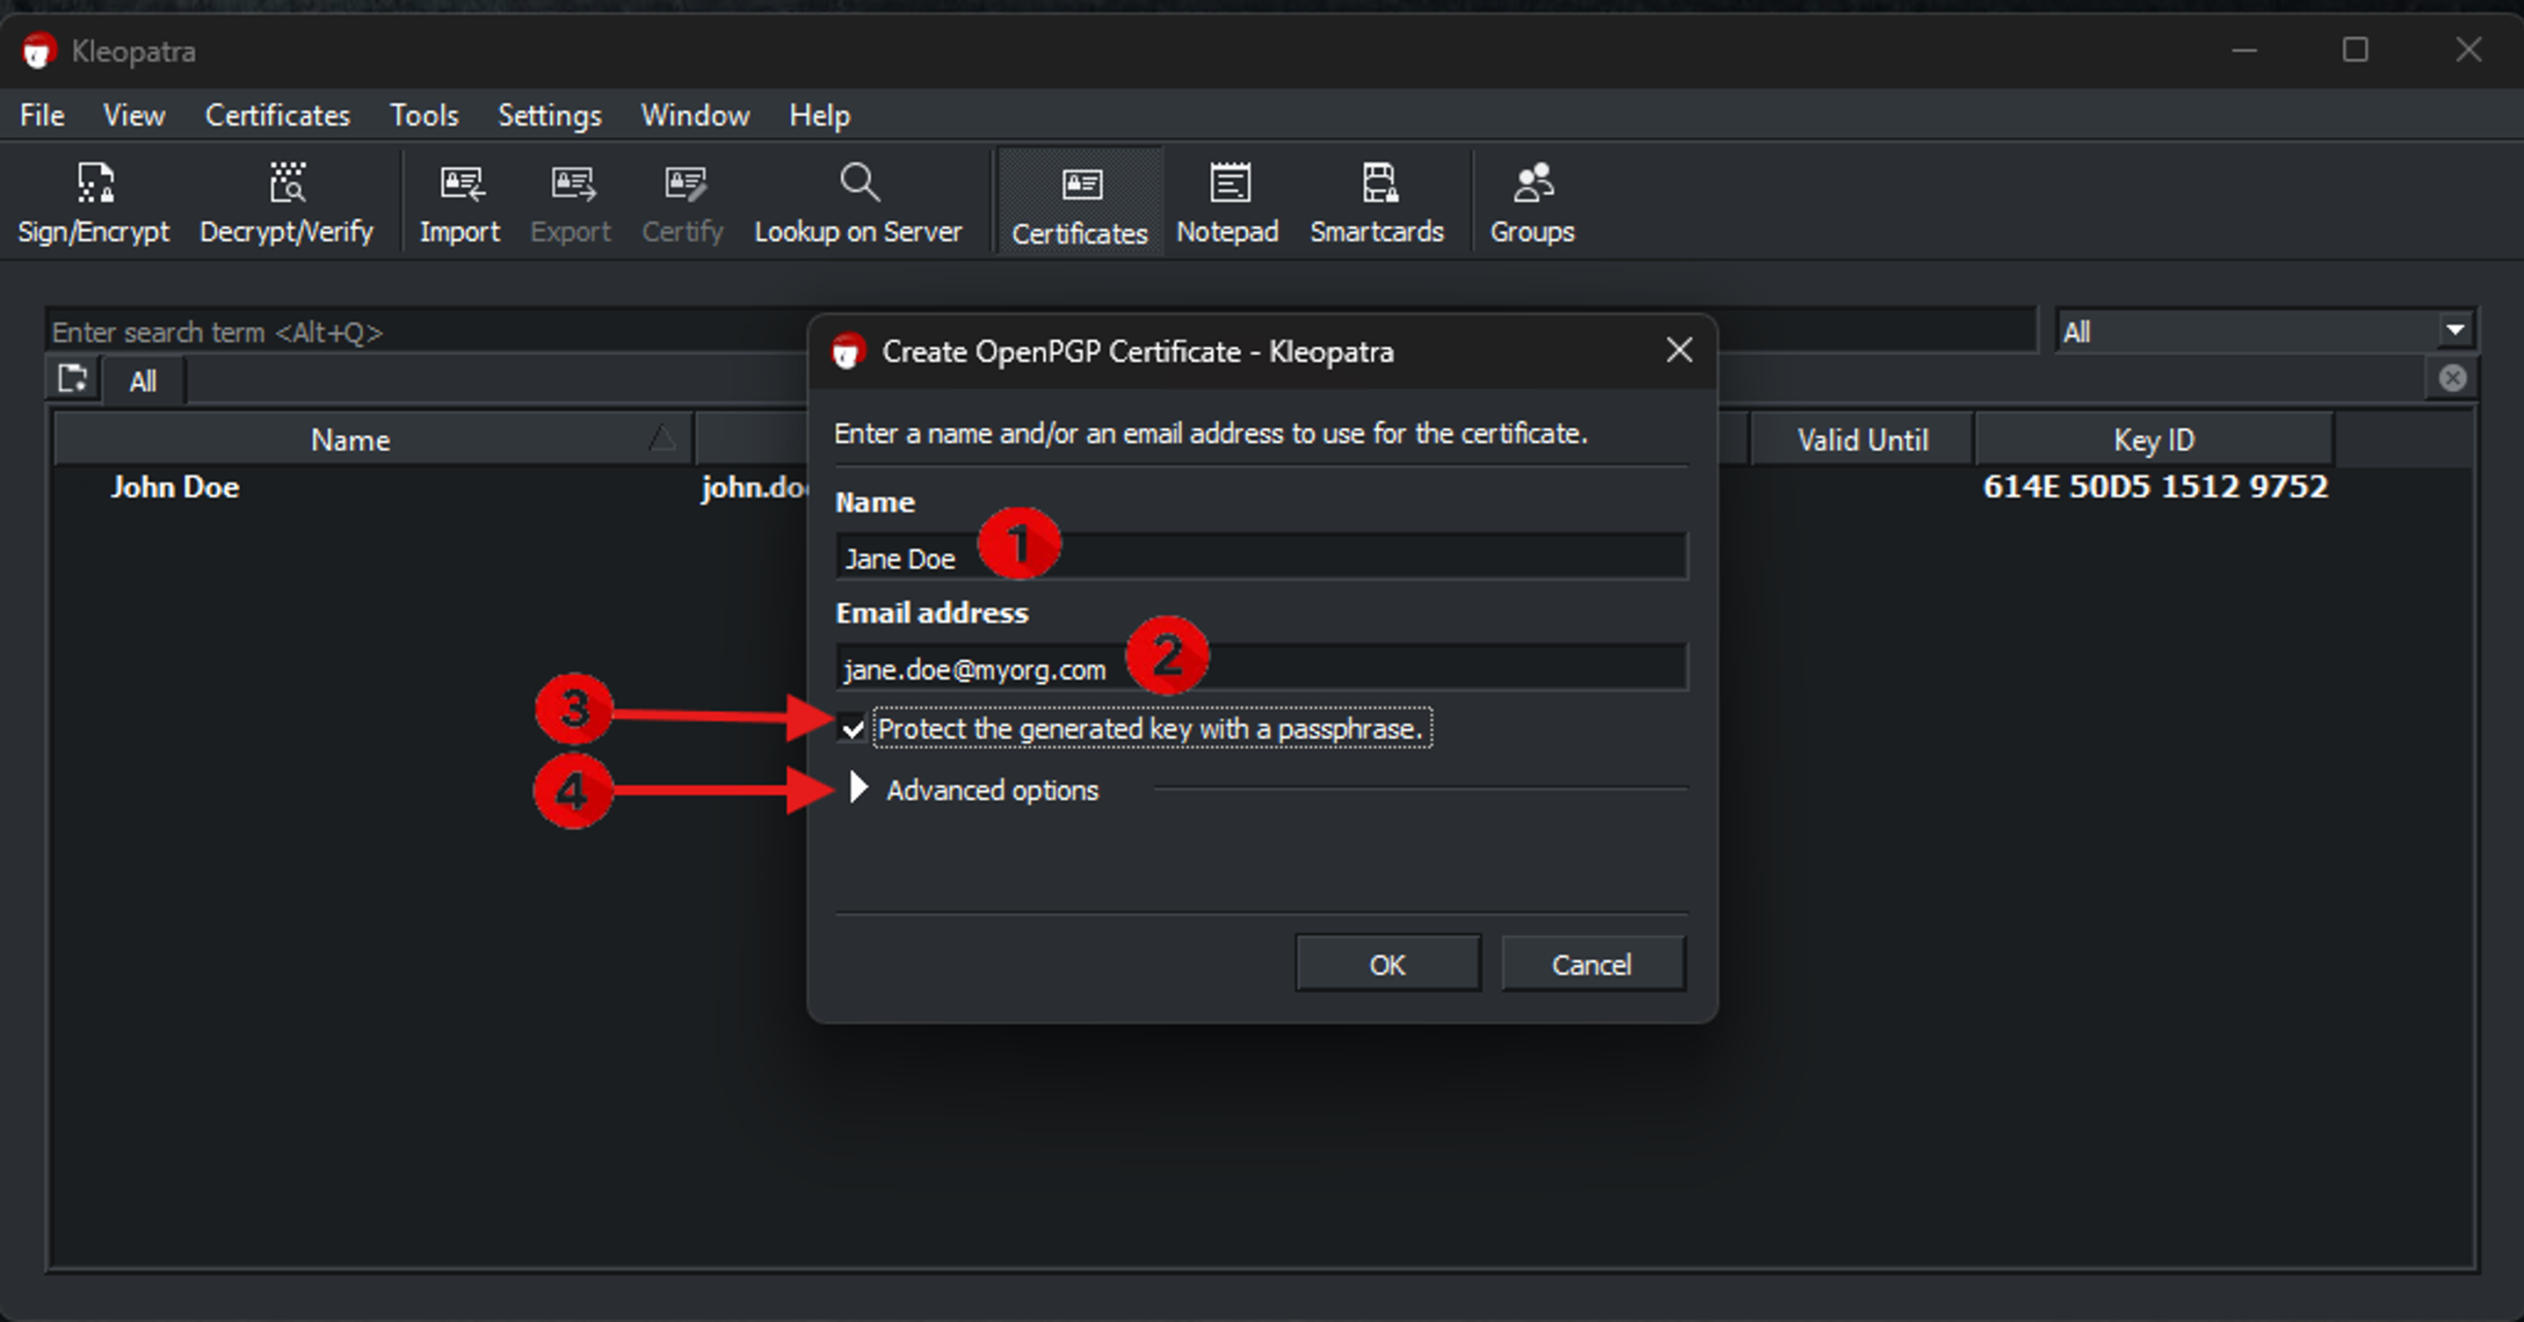Open the Certificates menu
Viewport: 2524px width, 1322px height.
coord(278,116)
